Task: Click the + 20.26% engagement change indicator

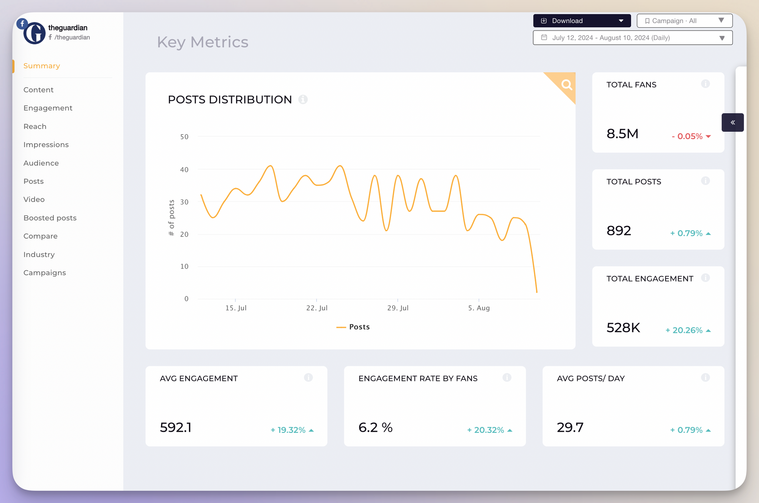Action: point(688,330)
